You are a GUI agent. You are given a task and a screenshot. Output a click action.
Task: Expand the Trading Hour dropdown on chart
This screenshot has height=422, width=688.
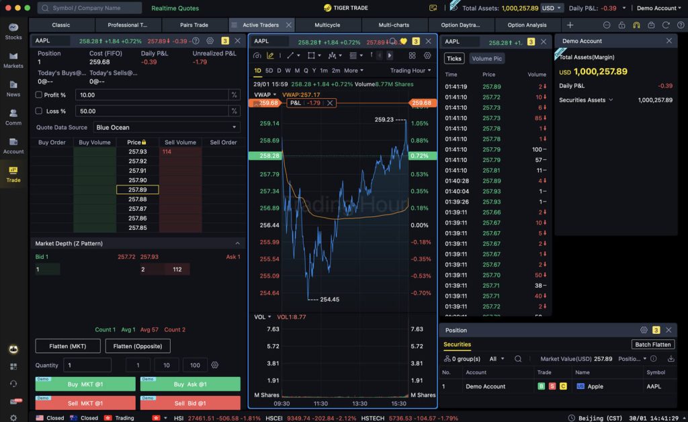tap(411, 71)
